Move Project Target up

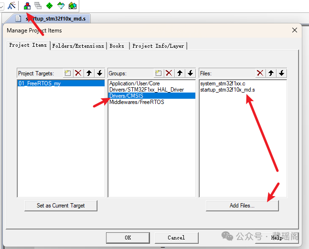[x=89, y=73]
